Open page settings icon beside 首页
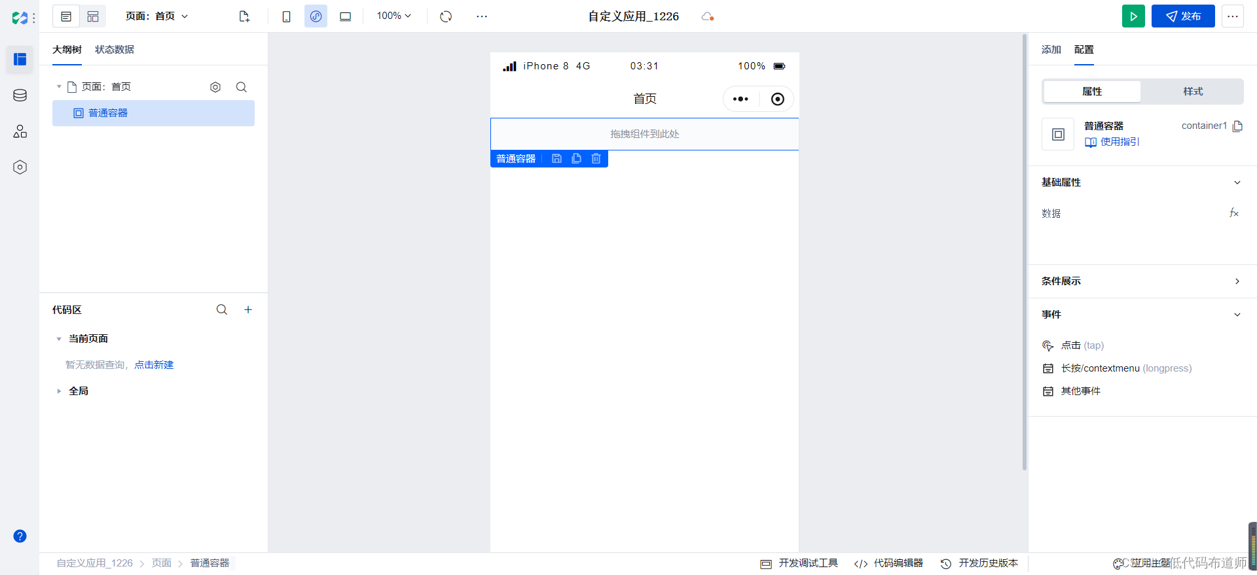 coord(215,87)
